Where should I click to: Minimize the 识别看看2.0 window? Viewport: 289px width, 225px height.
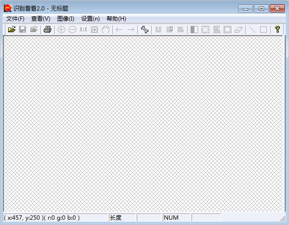click(245, 9)
